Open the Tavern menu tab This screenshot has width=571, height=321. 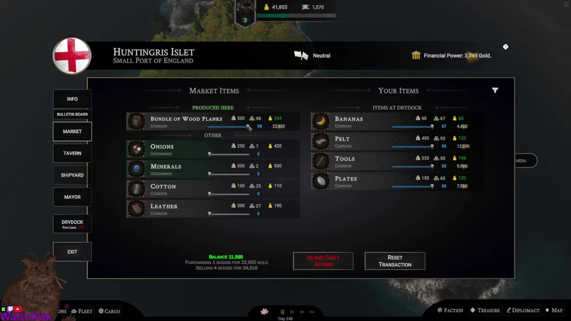[x=72, y=153]
